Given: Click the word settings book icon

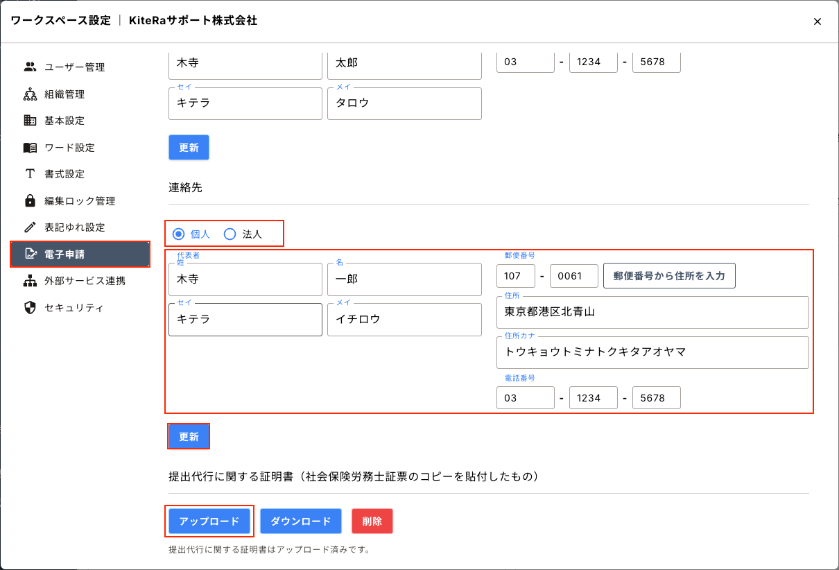Looking at the screenshot, I should [30, 148].
